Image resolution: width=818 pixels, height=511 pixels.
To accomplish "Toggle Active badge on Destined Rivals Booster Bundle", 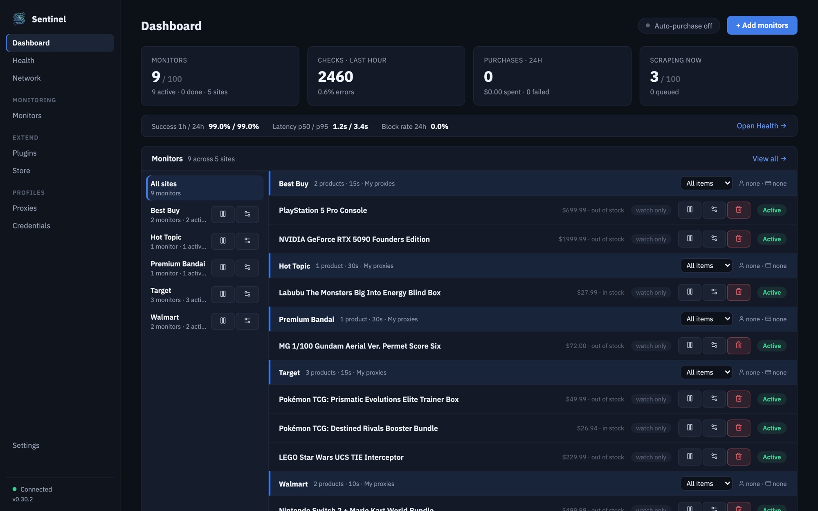I will (772, 428).
